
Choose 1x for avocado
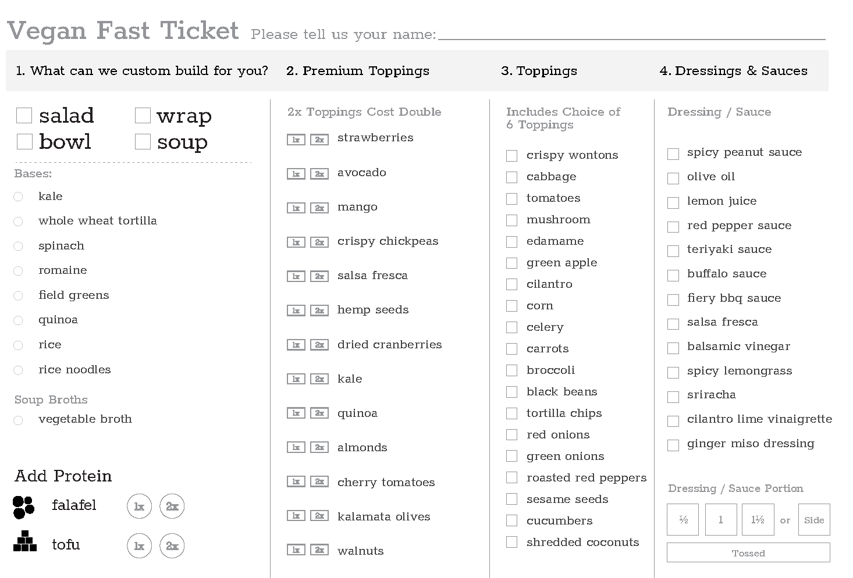(x=296, y=174)
